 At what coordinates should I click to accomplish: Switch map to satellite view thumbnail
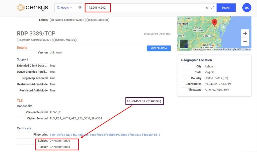coord(184,44)
